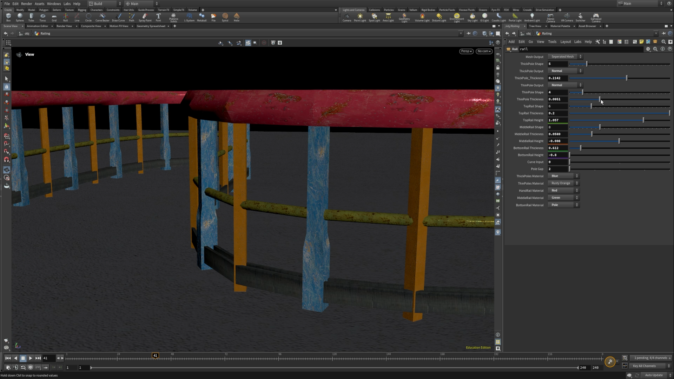The image size is (674, 379).
Task: Select the Sphere creation tool
Action: pyautogui.click(x=20, y=17)
